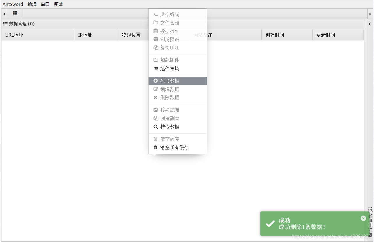
Task: Select 加载插件 menu entry
Action: tap(178, 60)
